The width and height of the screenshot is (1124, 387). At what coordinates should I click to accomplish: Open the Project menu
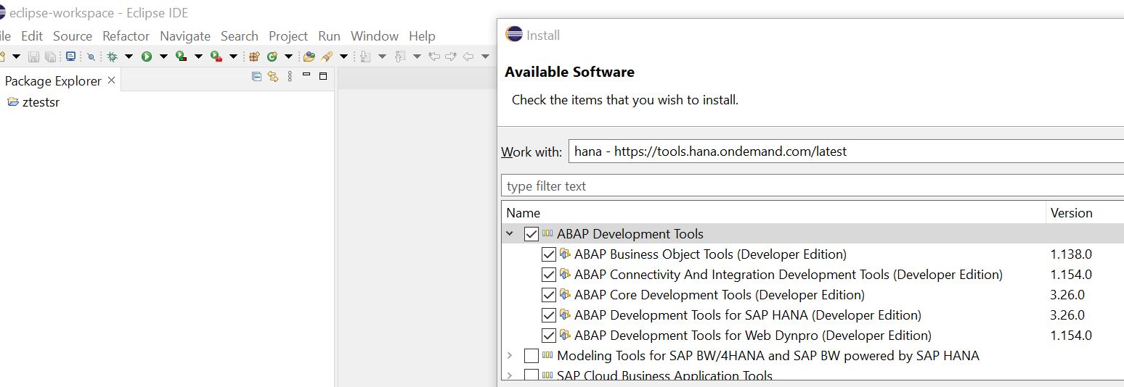pos(288,36)
